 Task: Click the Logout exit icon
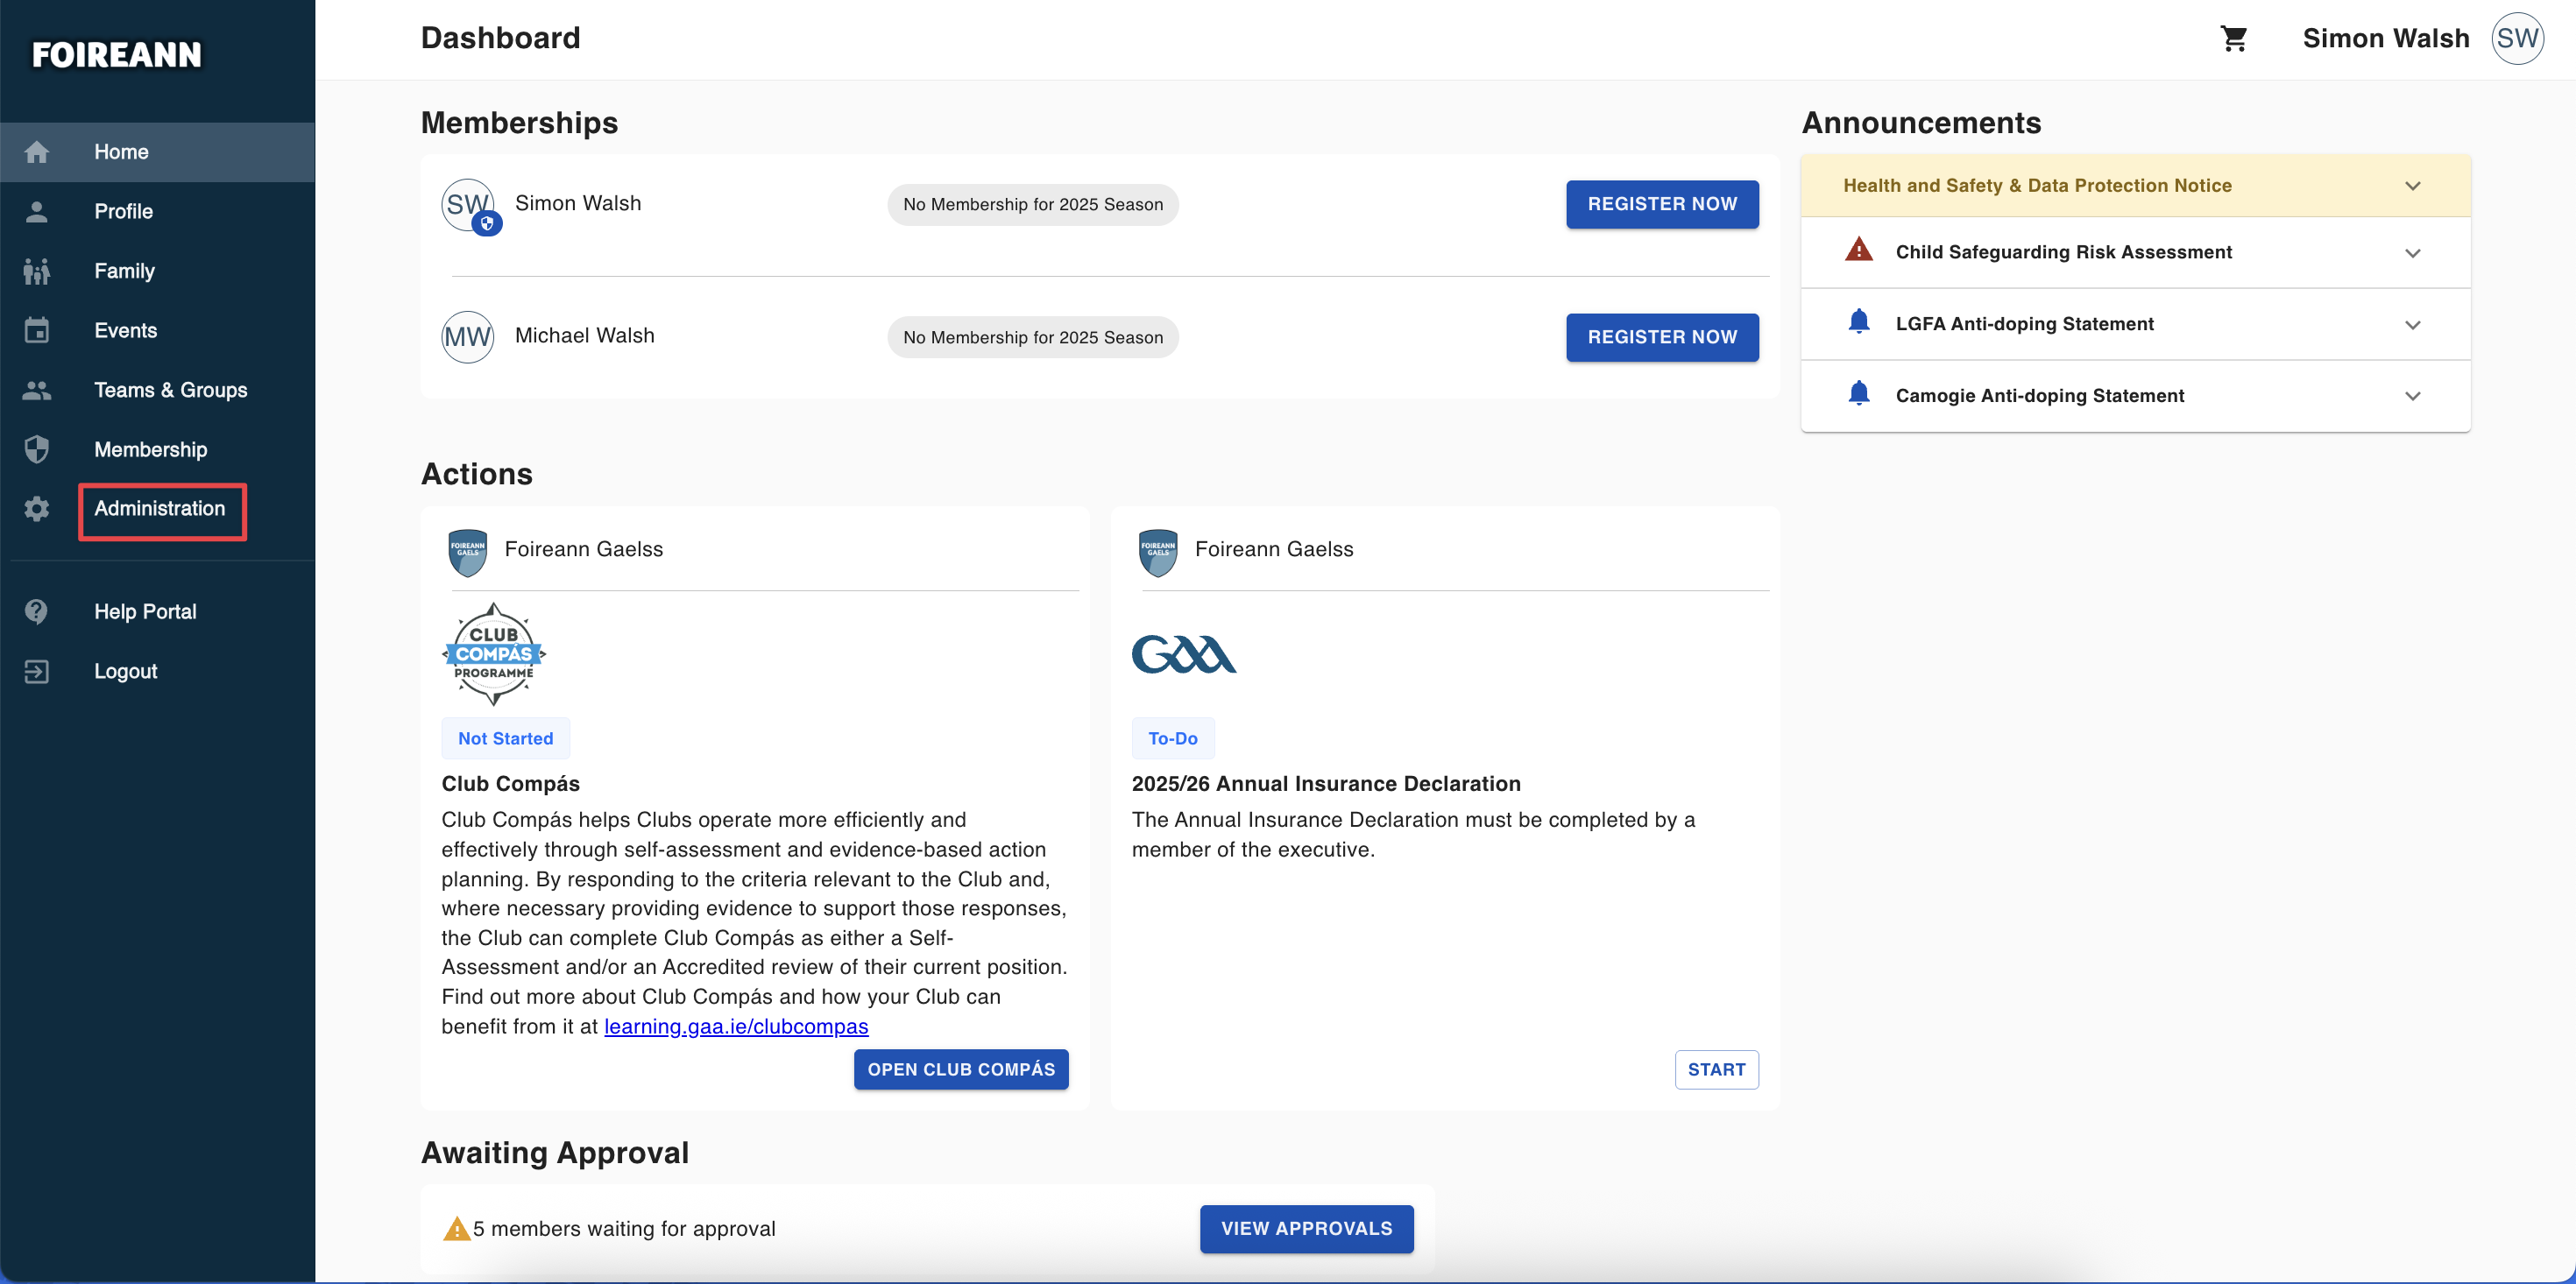pos(37,671)
